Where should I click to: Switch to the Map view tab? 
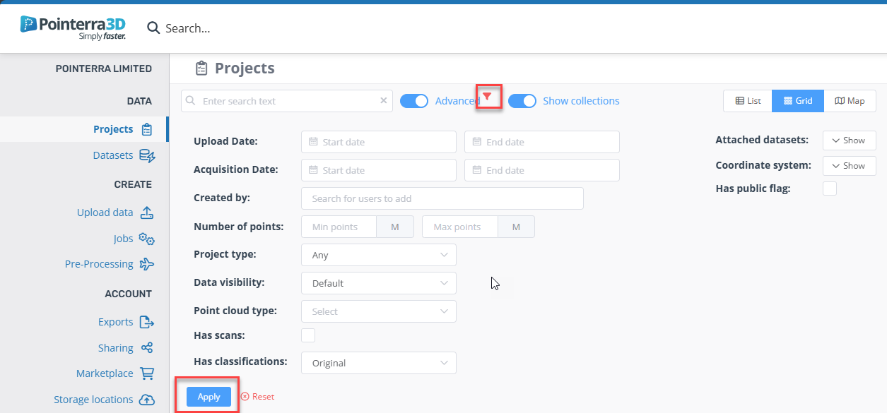[x=850, y=101]
